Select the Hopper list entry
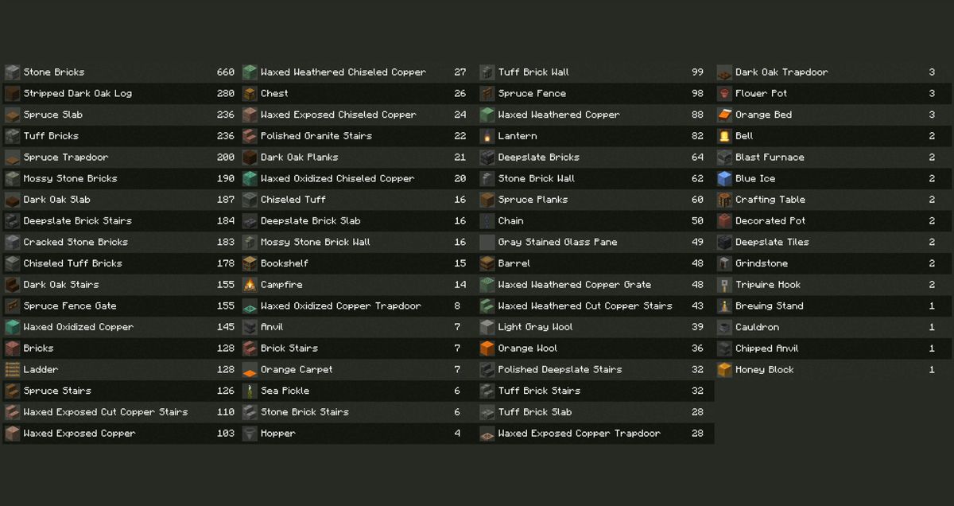Image resolution: width=954 pixels, height=506 pixels. 358,434
